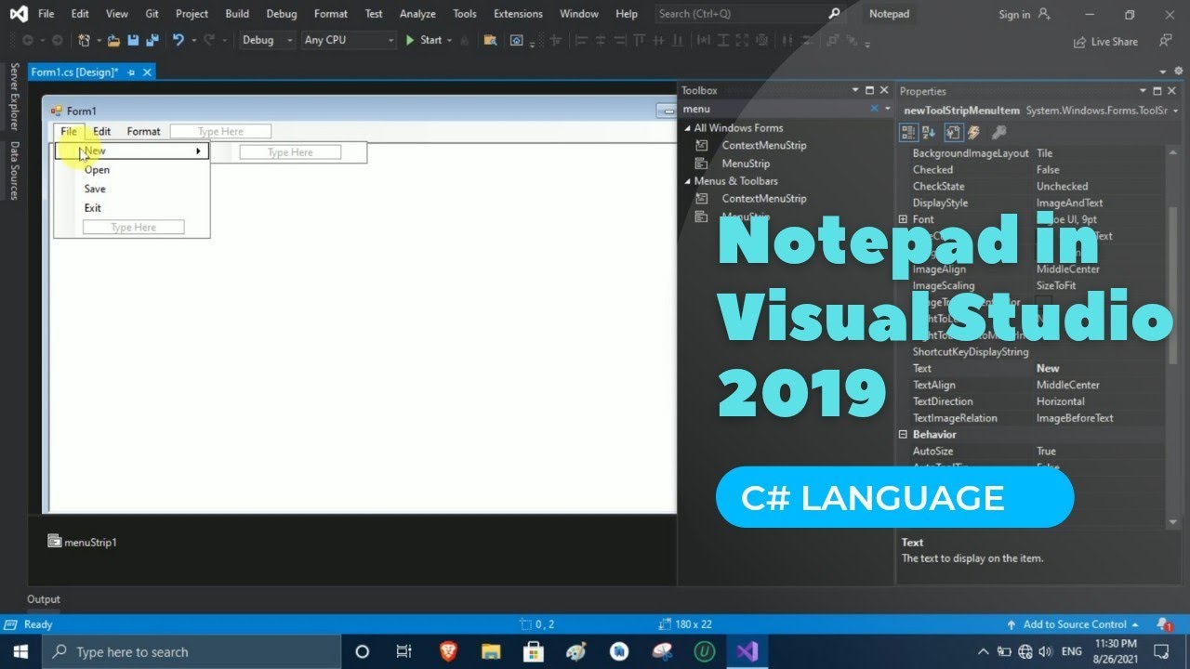Viewport: 1190px width, 669px height.
Task: Click the Sign in link
Action: click(x=1014, y=15)
